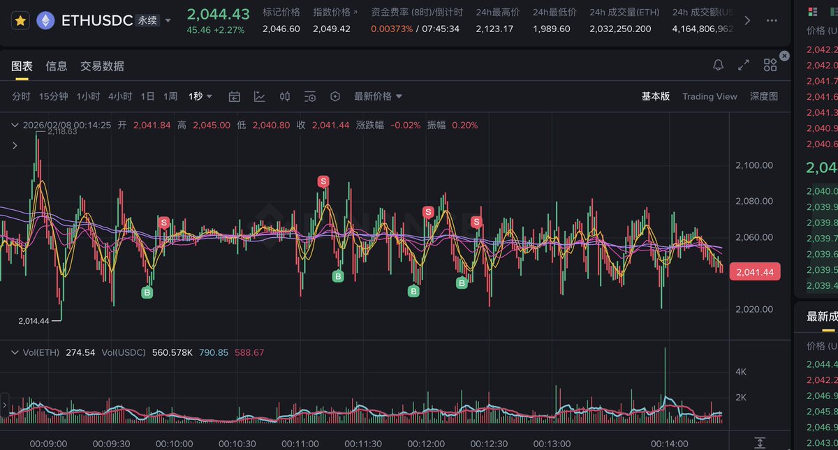Select the 15分钟 timeframe

point(53,96)
